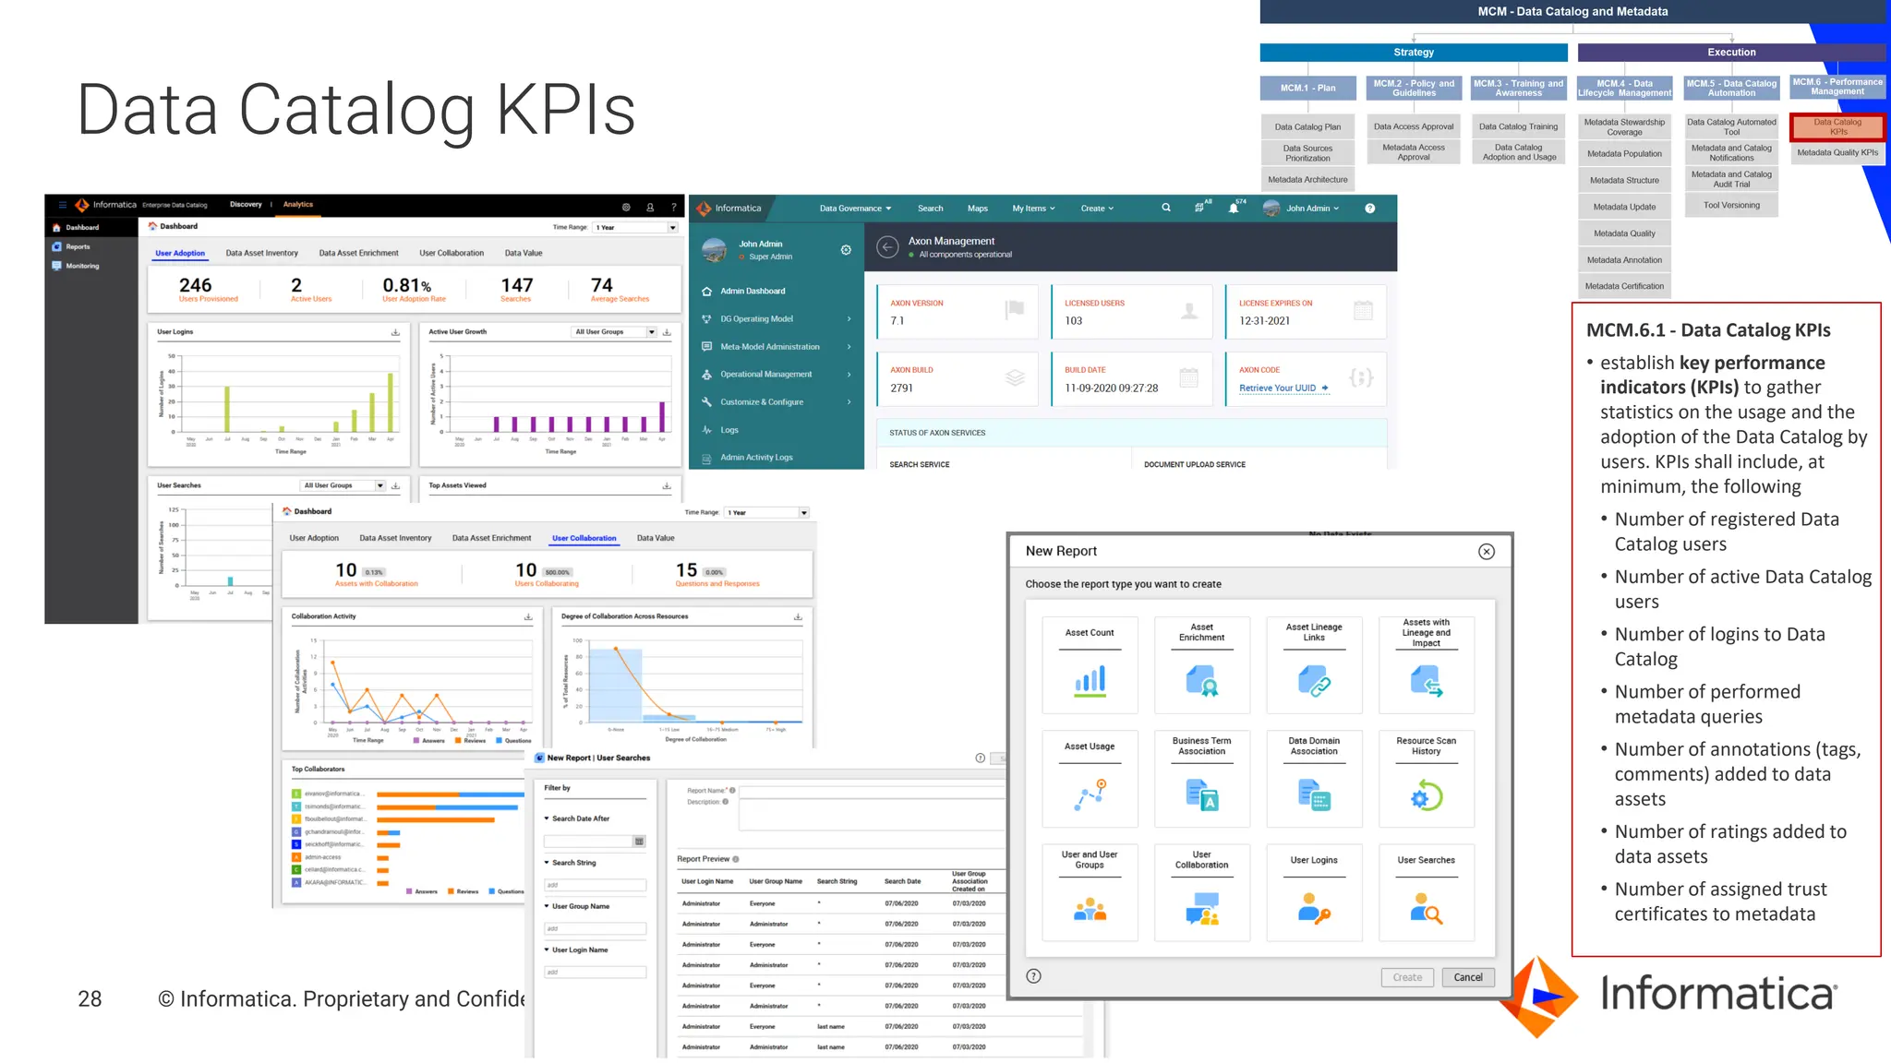Click Answers legend swatch in Collaboration Activity
Image resolution: width=1891 pixels, height=1063 pixels.
416,740
